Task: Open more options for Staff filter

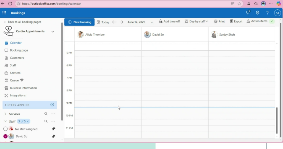Action: (x=53, y=121)
